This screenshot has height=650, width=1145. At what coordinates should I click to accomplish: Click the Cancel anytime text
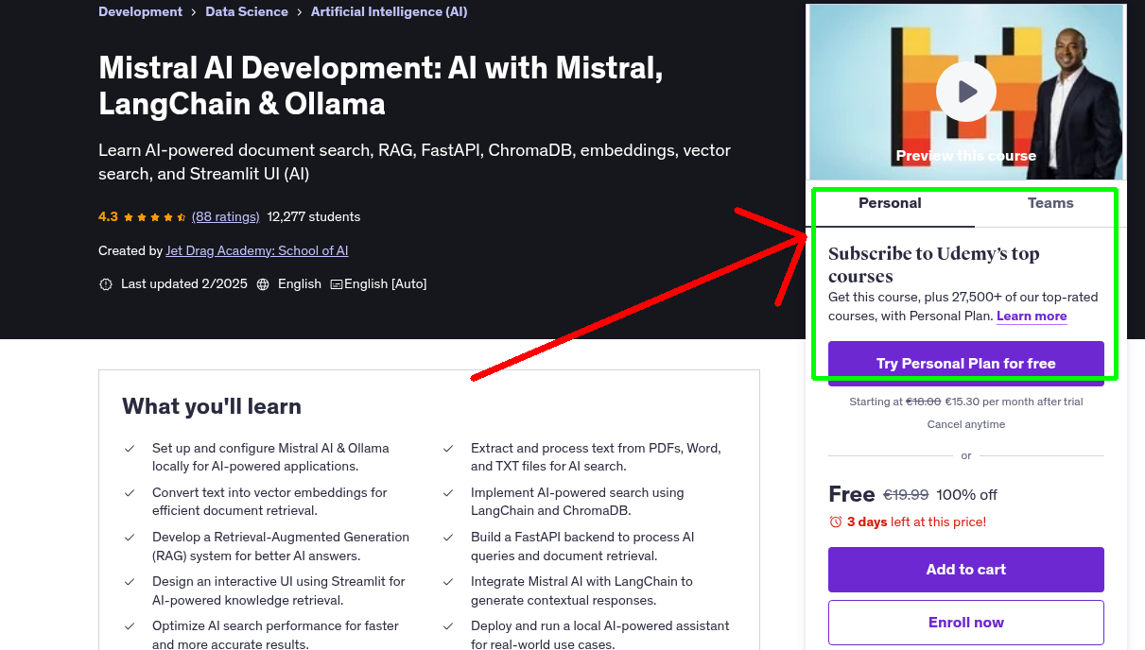(x=966, y=424)
